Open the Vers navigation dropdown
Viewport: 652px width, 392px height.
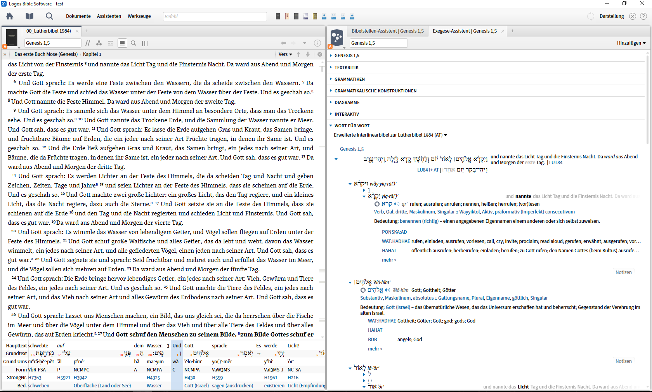click(x=285, y=54)
